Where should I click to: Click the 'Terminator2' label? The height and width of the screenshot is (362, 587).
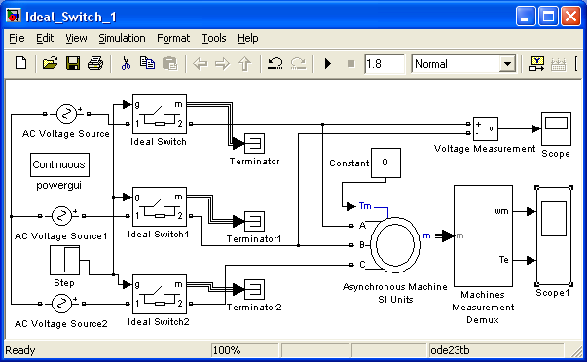254,307
